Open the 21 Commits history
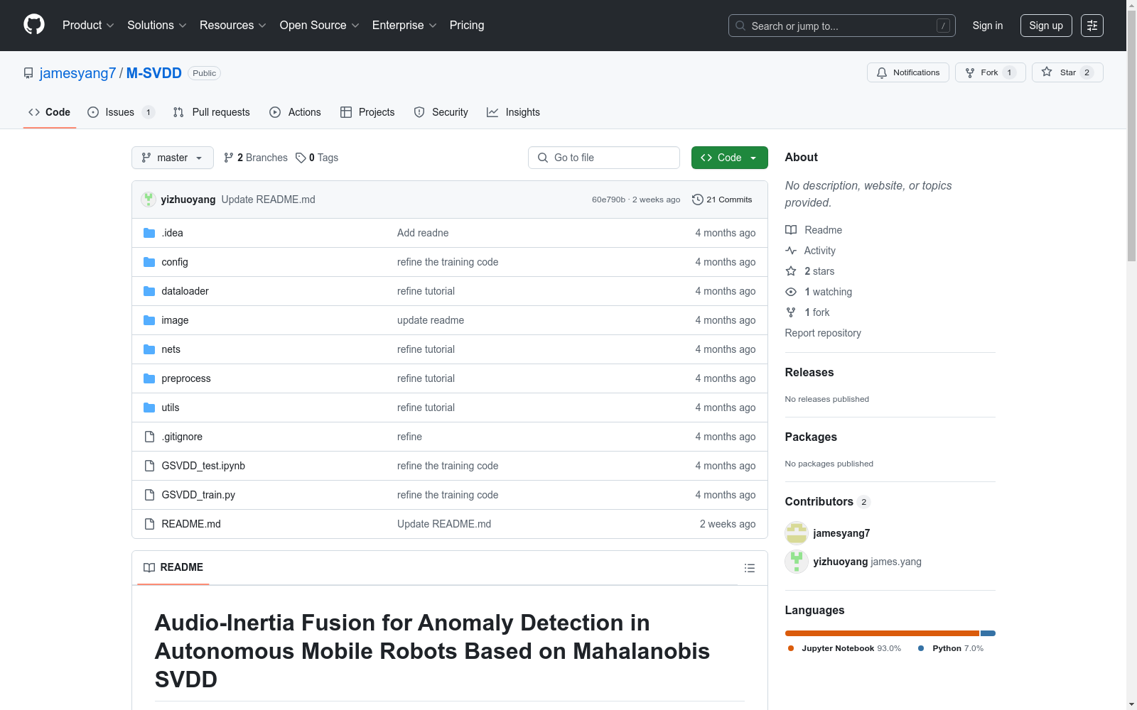 pyautogui.click(x=722, y=200)
